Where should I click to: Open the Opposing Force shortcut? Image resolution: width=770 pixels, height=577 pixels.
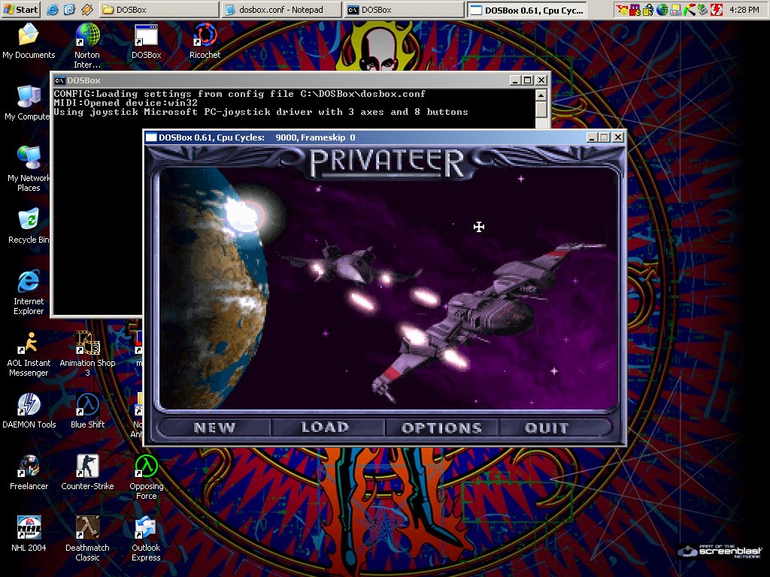pyautogui.click(x=146, y=467)
